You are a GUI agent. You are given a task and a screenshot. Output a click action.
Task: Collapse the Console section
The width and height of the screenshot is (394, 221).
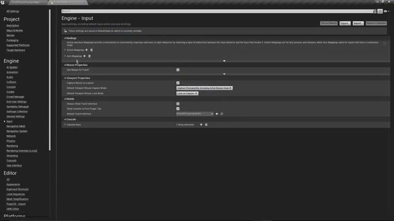pyautogui.click(x=65, y=120)
